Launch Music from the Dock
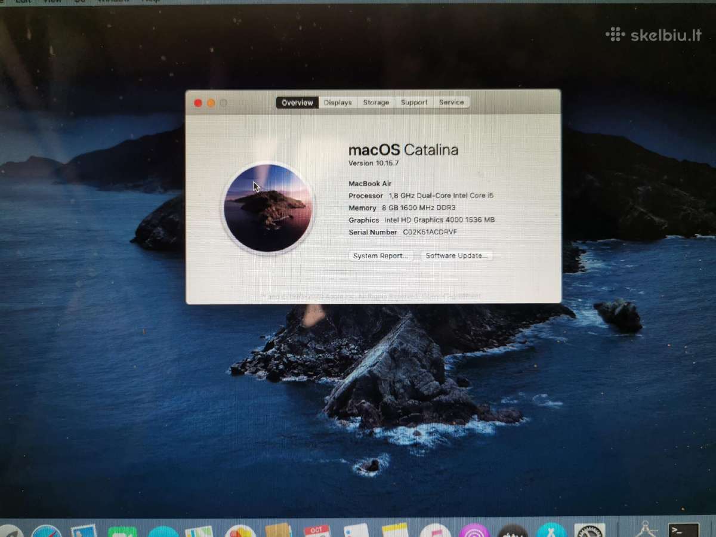Image resolution: width=716 pixels, height=537 pixels. pyautogui.click(x=435, y=530)
